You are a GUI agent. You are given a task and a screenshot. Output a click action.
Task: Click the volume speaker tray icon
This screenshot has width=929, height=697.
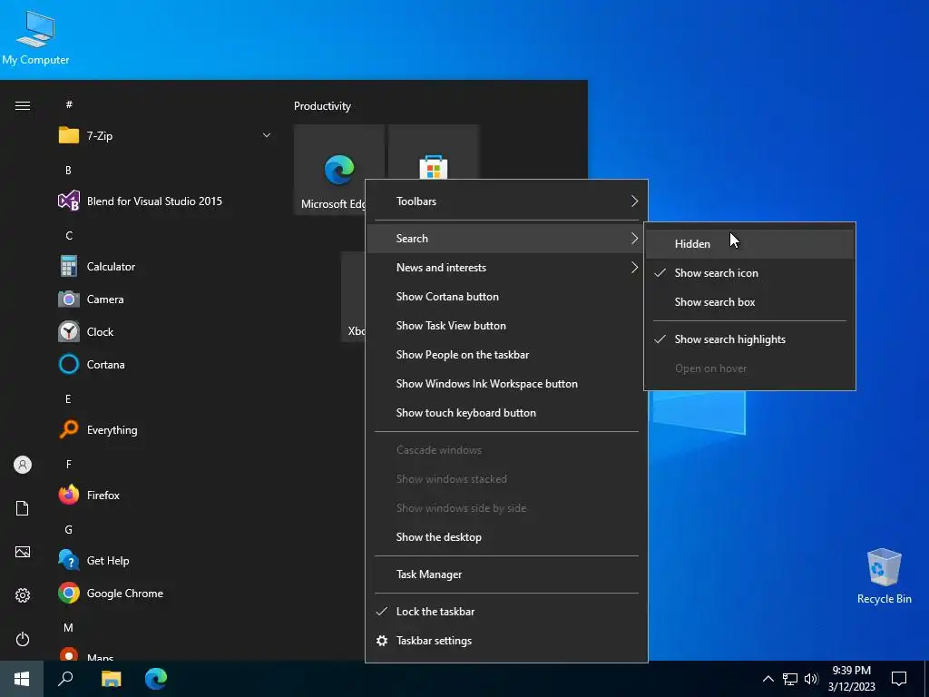tap(811, 679)
